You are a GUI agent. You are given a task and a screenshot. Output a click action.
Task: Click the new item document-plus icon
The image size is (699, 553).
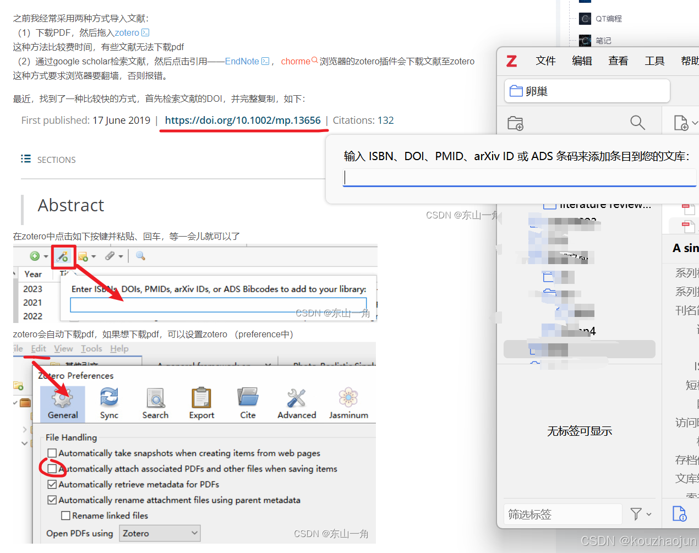click(x=681, y=123)
